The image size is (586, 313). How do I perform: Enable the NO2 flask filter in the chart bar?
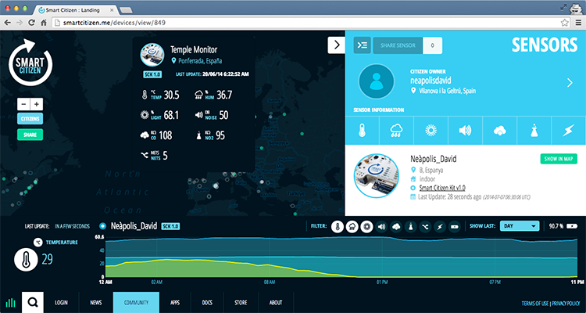411,226
